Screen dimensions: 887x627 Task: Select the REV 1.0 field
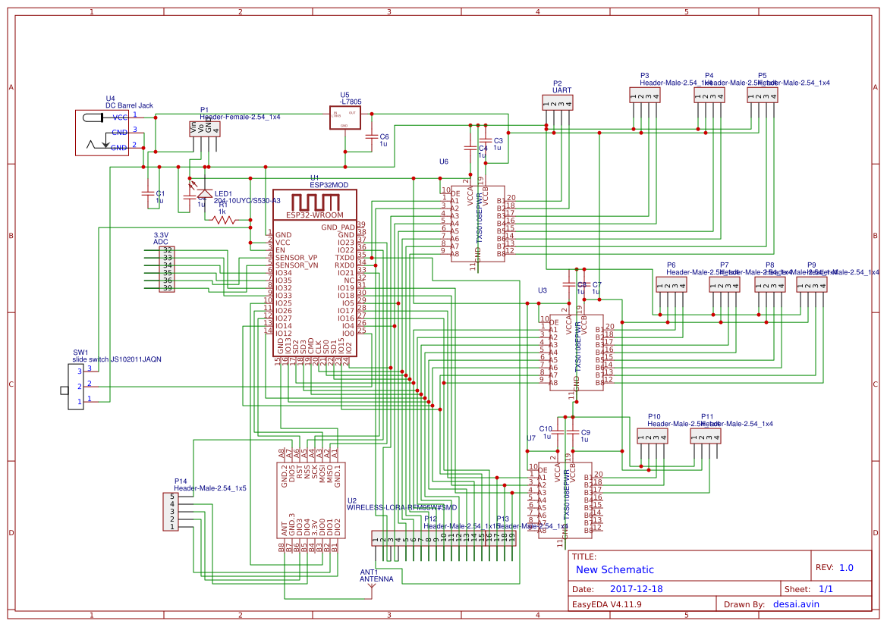point(835,568)
